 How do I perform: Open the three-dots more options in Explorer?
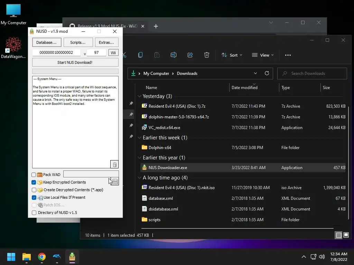click(x=288, y=55)
